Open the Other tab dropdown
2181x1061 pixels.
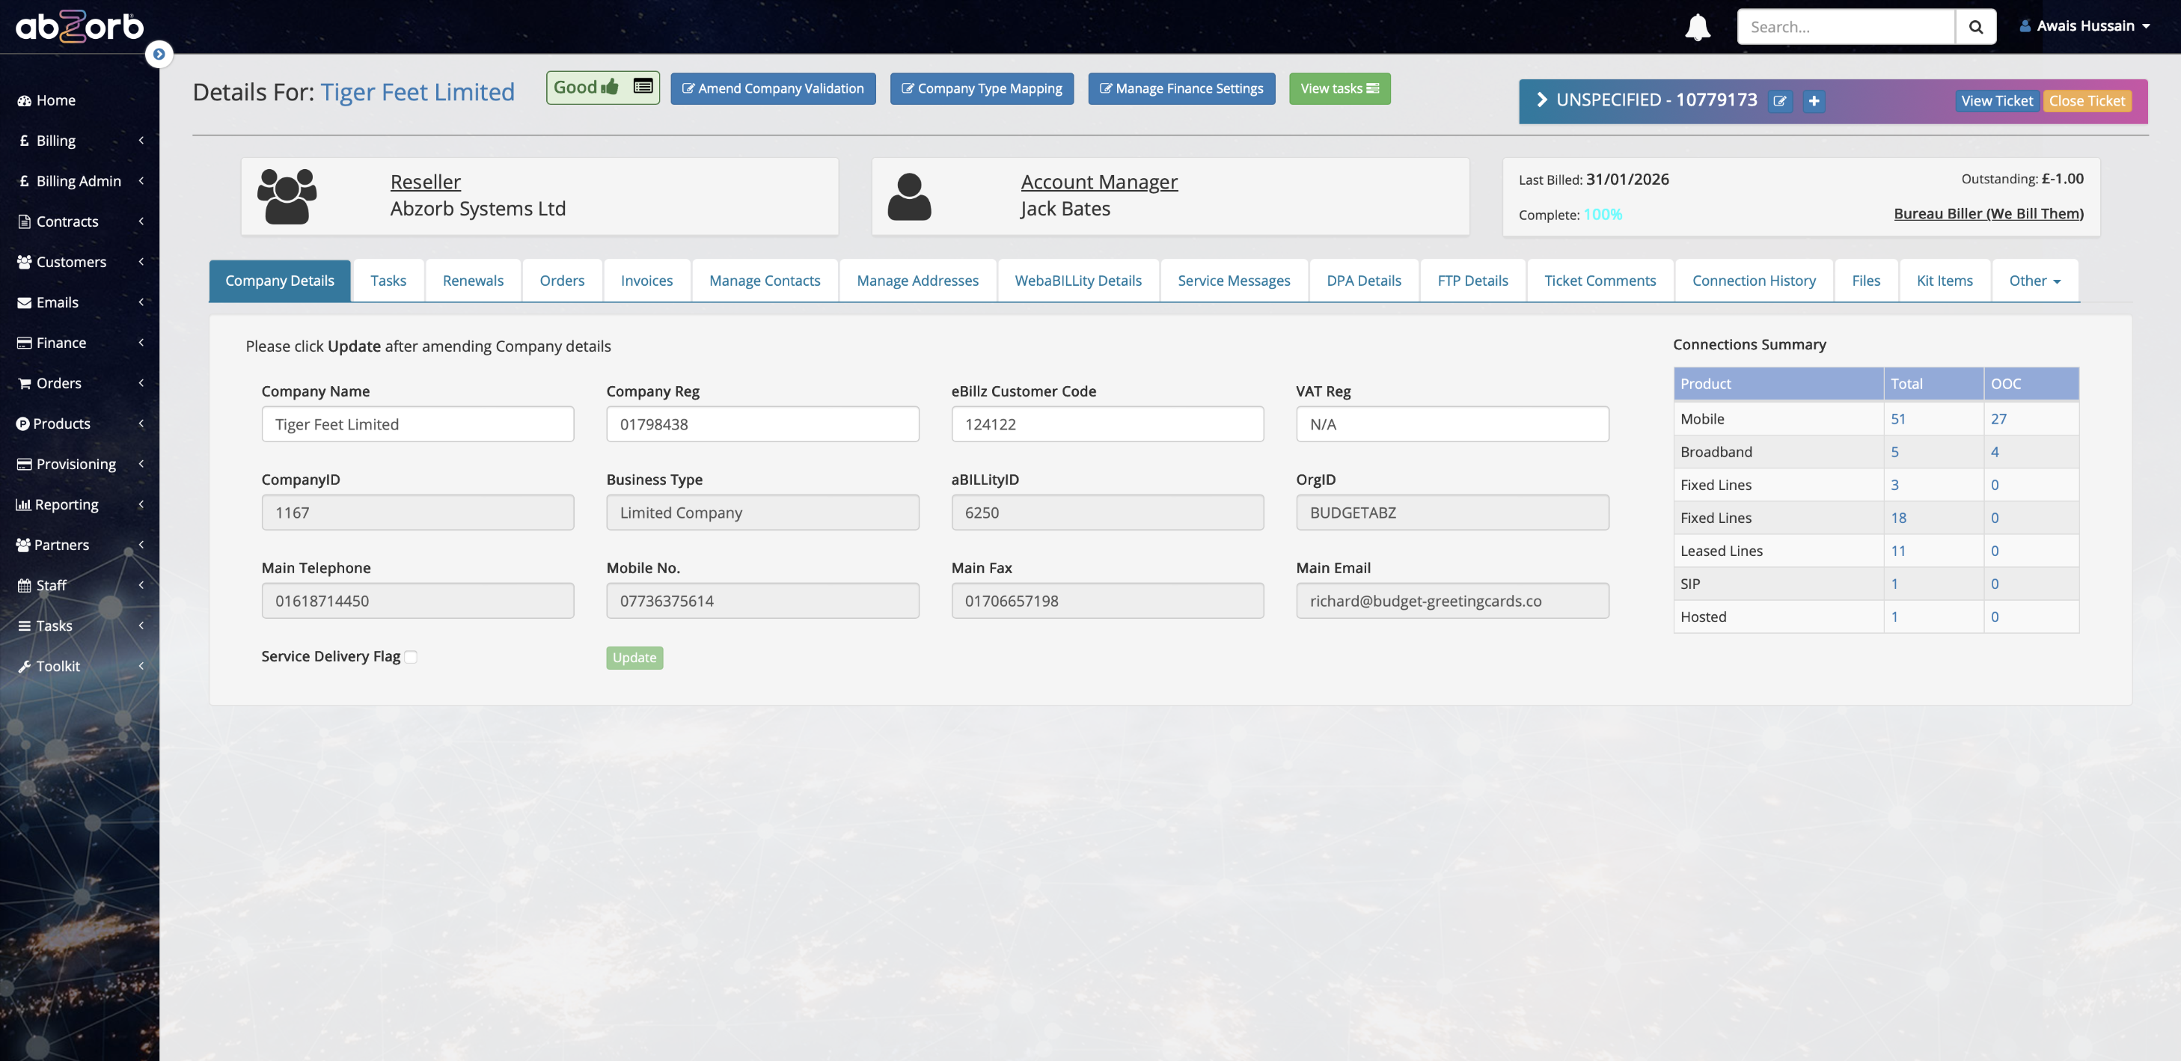coord(2034,281)
